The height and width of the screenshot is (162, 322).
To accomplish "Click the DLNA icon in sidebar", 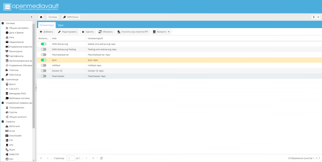I will coord(7,131).
